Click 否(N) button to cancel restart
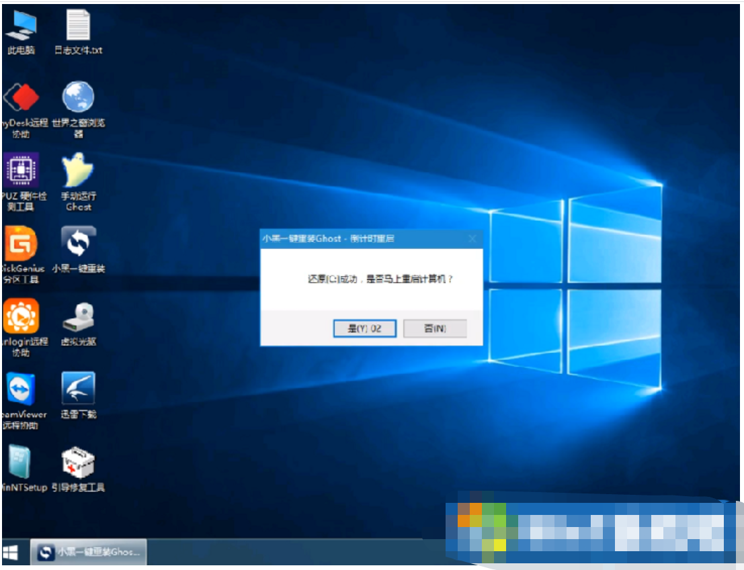The image size is (744, 570). tap(435, 328)
